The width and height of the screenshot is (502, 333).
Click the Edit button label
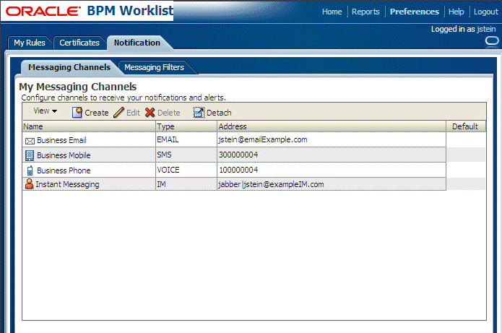pos(133,113)
